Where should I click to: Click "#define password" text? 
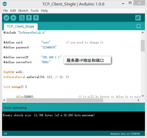pyautogui.click(x=16, y=47)
